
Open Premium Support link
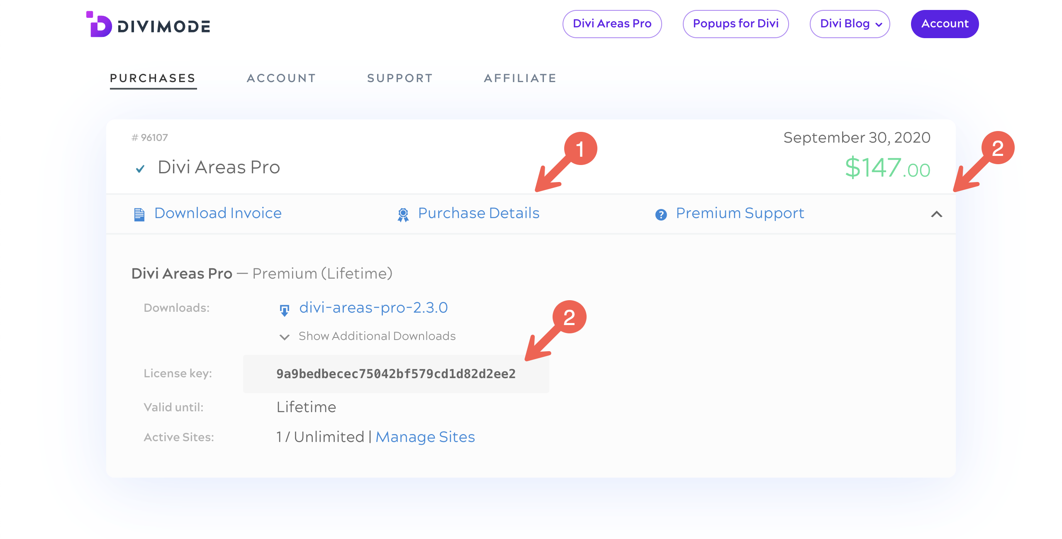[740, 213]
